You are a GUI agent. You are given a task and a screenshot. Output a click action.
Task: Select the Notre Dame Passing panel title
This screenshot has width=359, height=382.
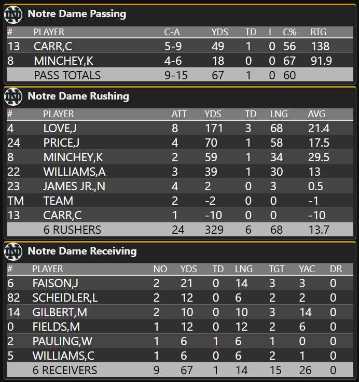tap(77, 14)
